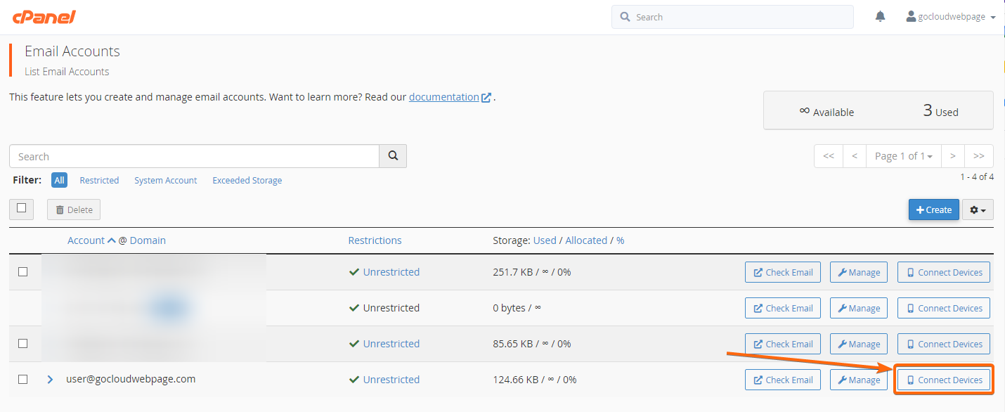Select the first email account's checkbox
This screenshot has height=412, width=1005.
click(22, 272)
